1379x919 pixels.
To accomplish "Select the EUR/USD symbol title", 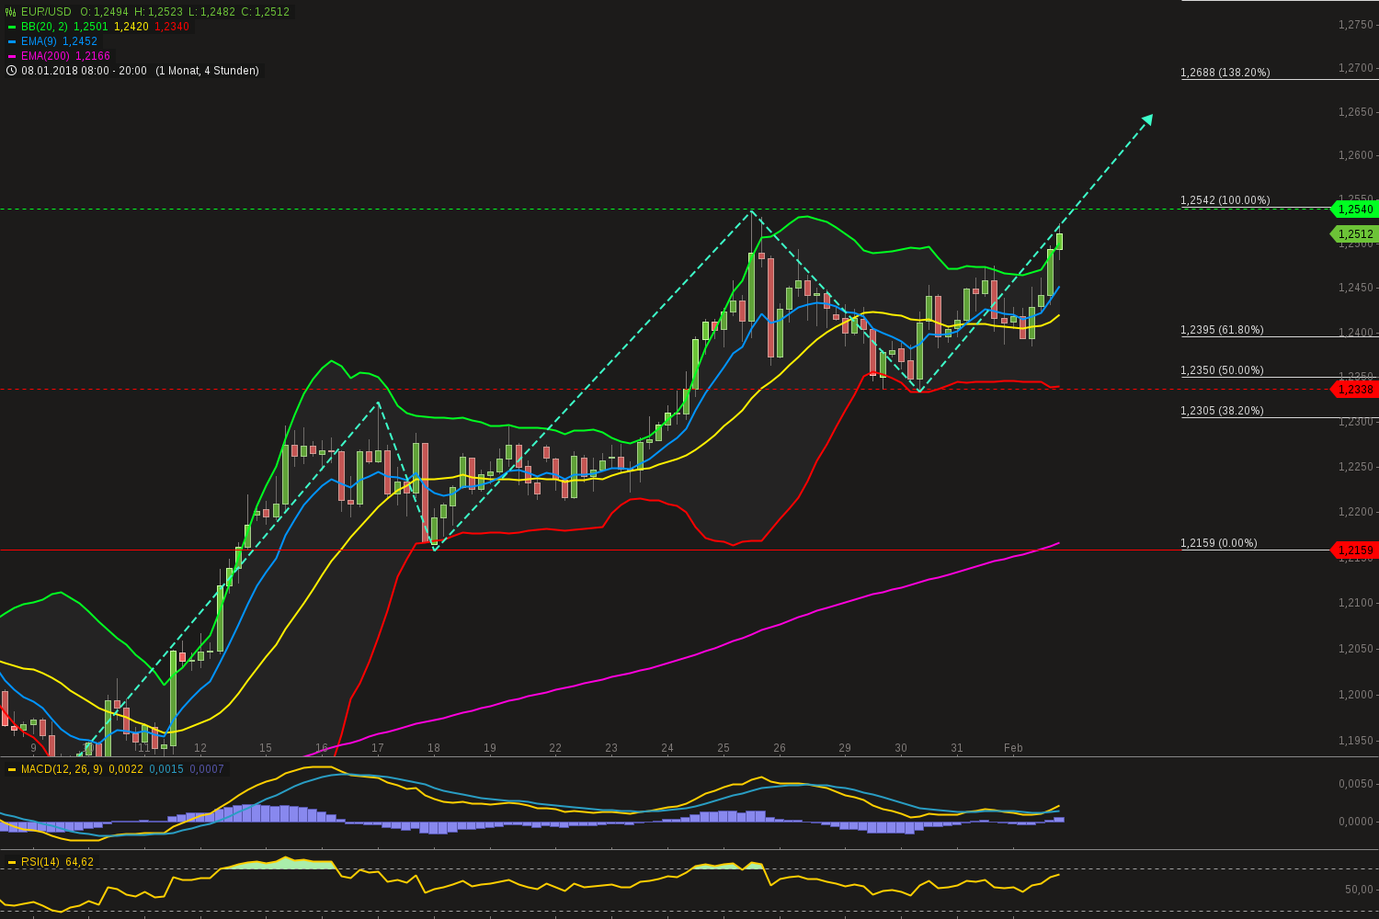I will click(x=47, y=12).
